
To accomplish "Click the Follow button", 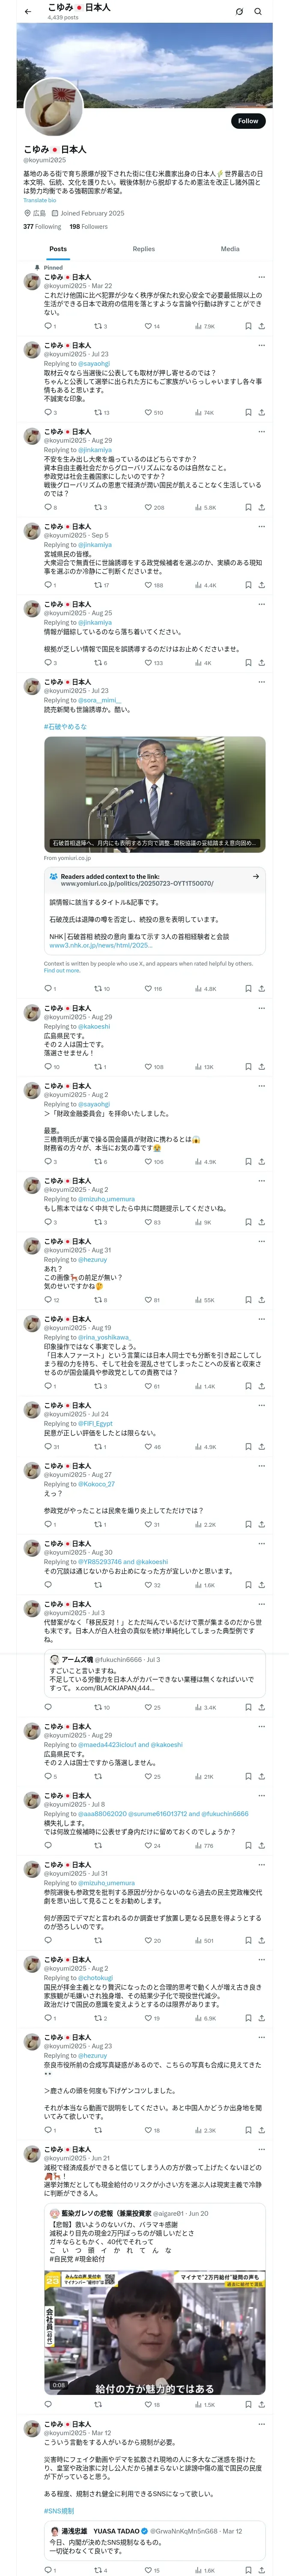I will pos(247,121).
